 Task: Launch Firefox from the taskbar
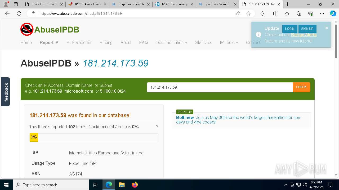click(135, 185)
